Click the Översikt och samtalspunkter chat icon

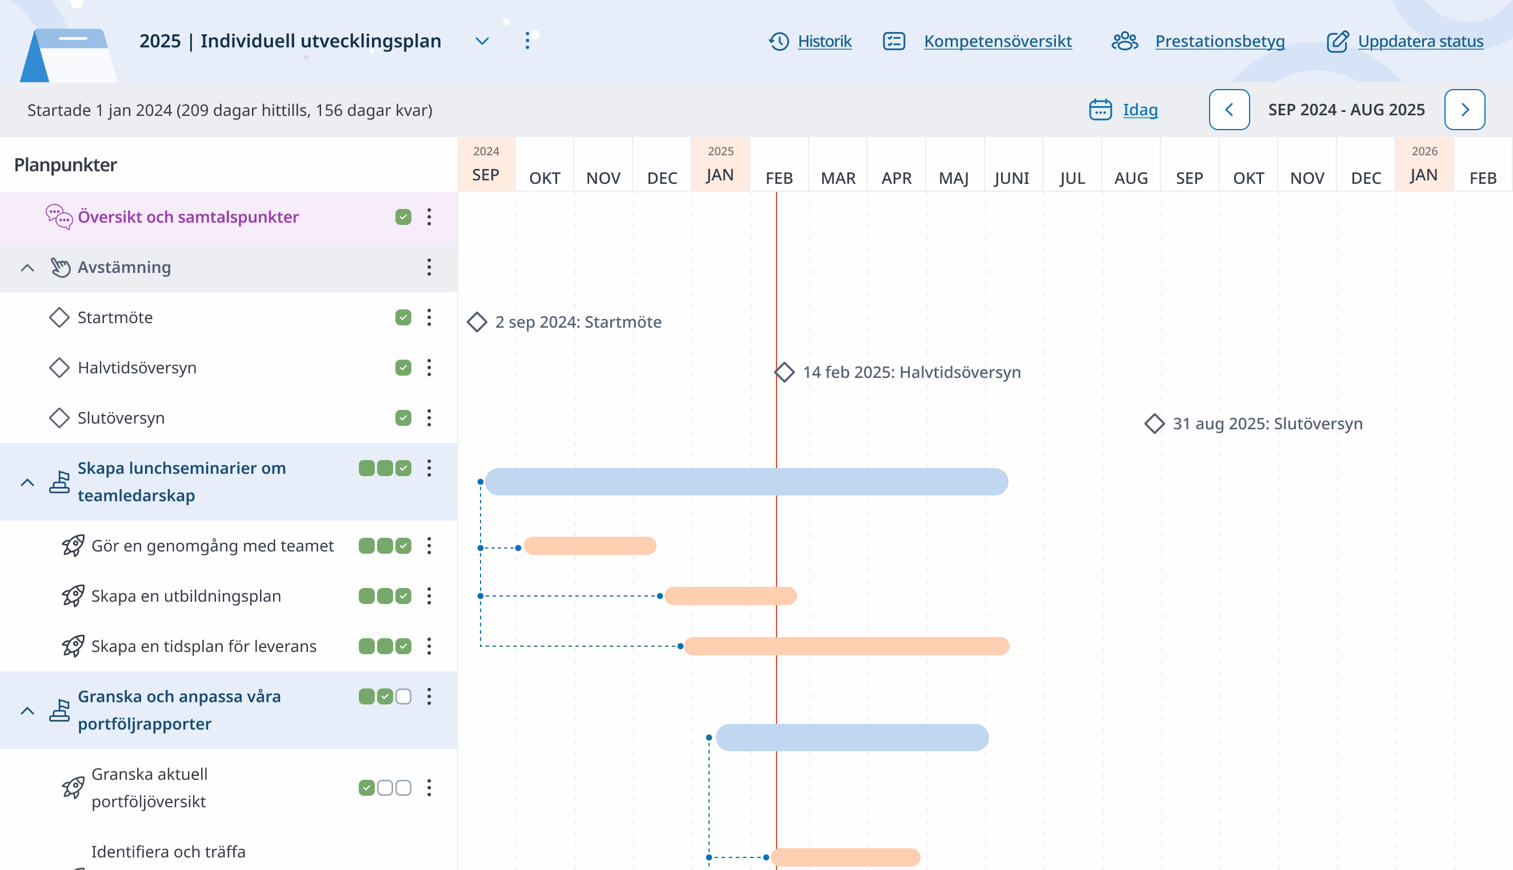pos(59,217)
